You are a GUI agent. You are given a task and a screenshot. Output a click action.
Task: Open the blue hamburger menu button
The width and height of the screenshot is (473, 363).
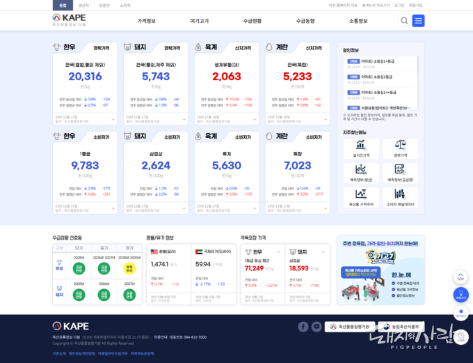418,21
